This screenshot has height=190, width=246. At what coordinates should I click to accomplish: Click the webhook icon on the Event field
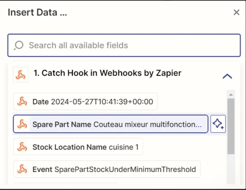point(22,169)
